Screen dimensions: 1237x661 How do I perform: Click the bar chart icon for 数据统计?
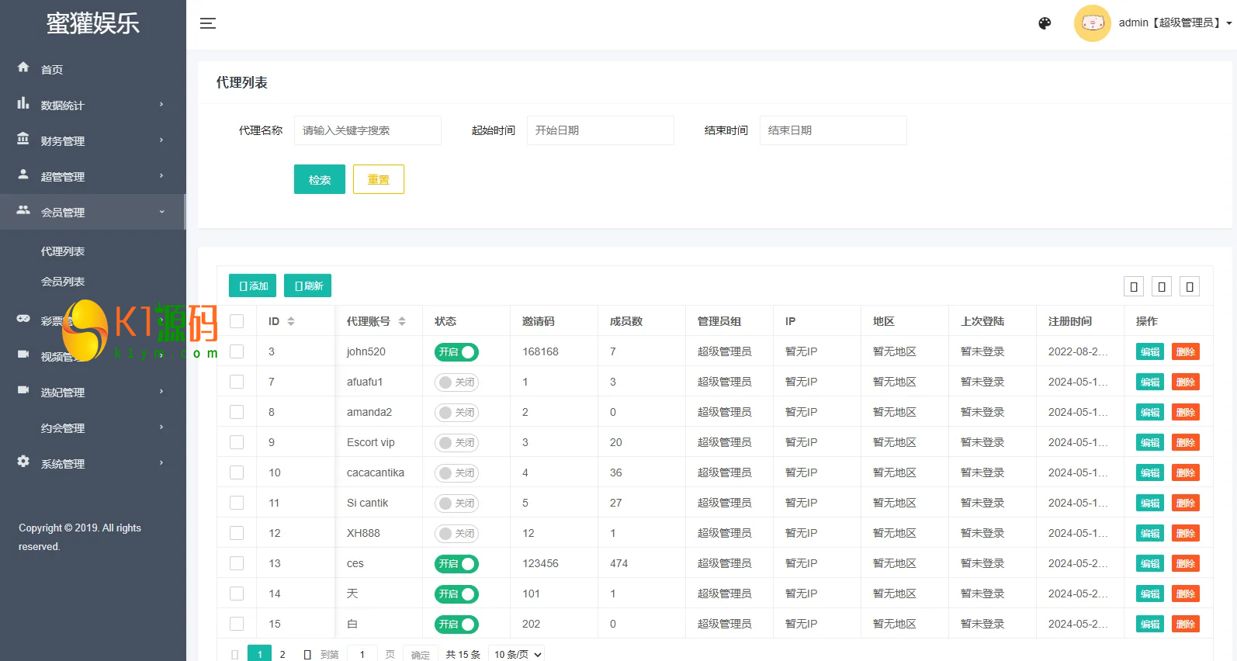(23, 103)
